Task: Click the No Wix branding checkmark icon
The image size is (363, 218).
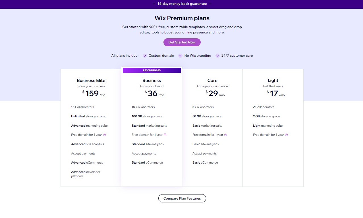Action: point(180,56)
